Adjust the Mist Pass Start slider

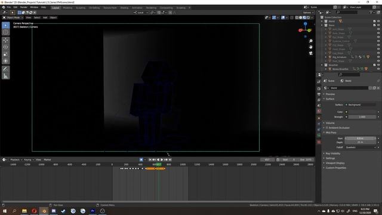[361, 139]
